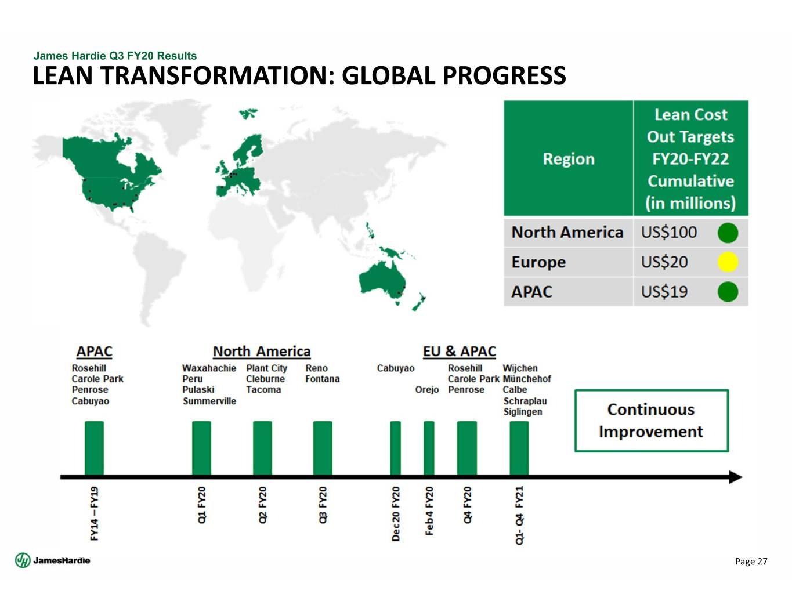
Task: Click the yellow Europe status dot
Action: tap(728, 262)
